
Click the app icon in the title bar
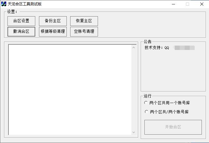[x=4, y=4]
